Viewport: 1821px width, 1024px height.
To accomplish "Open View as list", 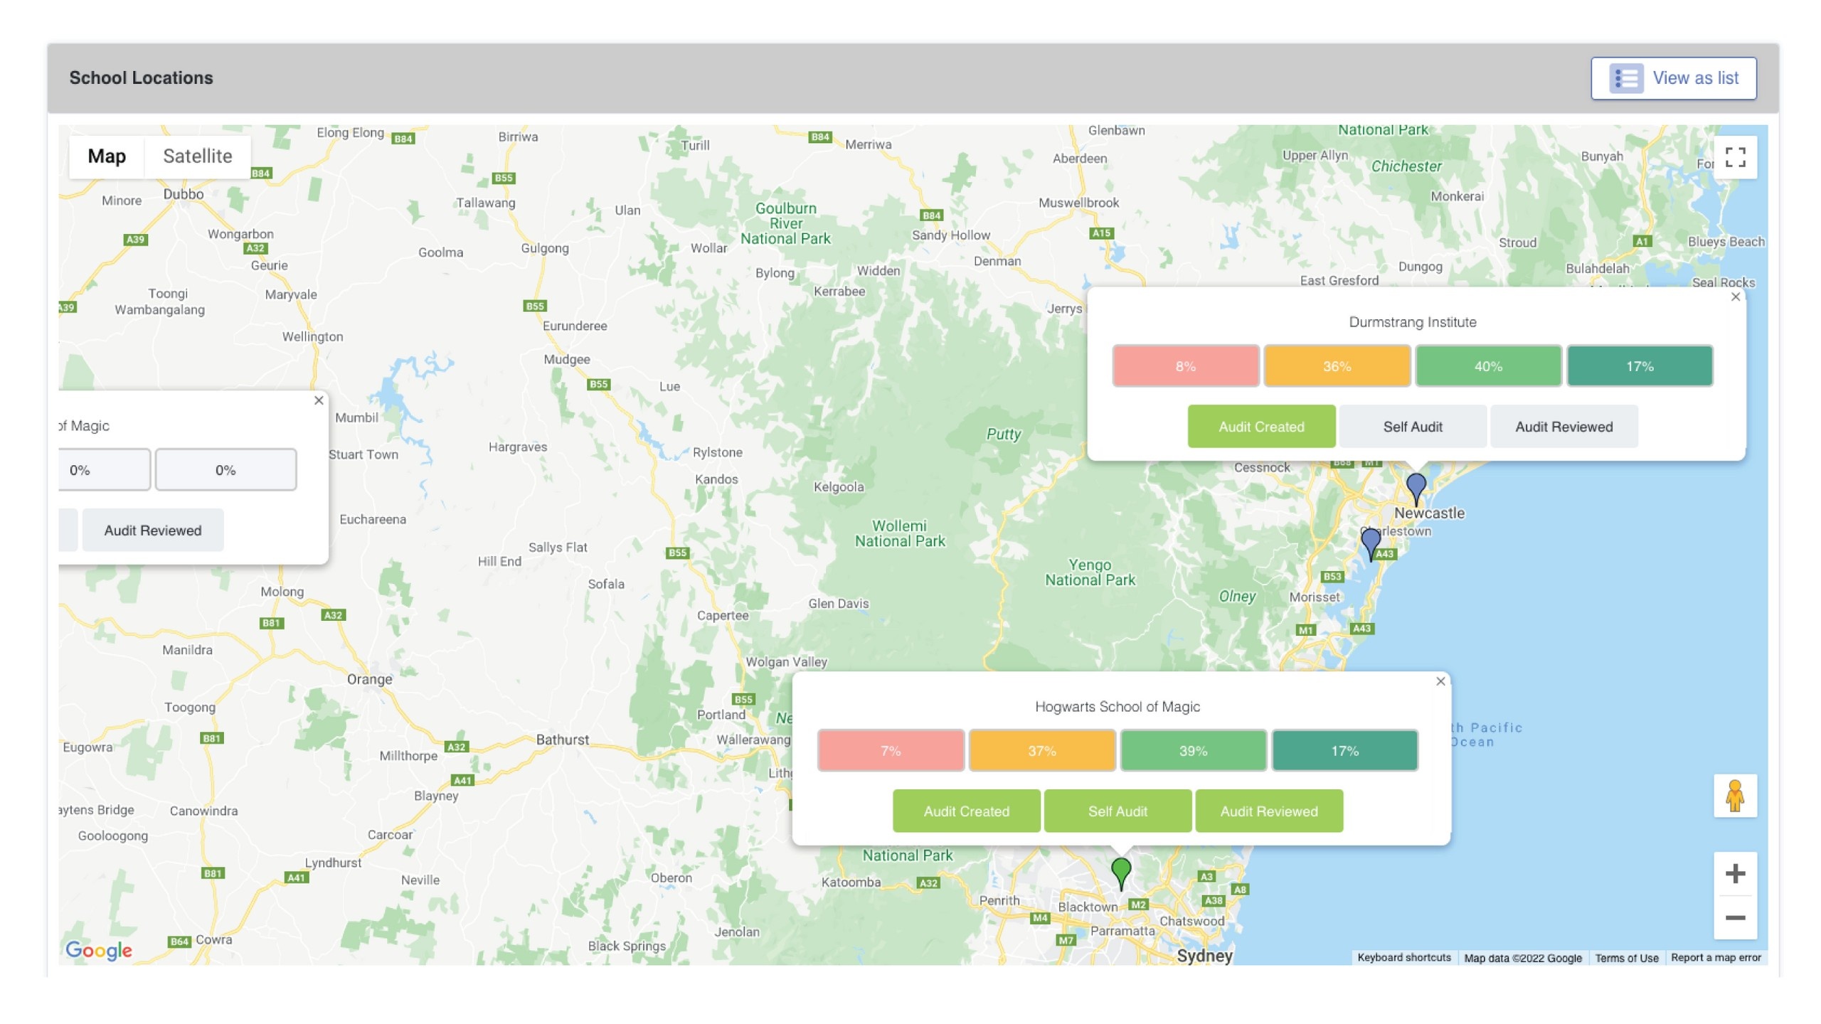I will click(1673, 78).
